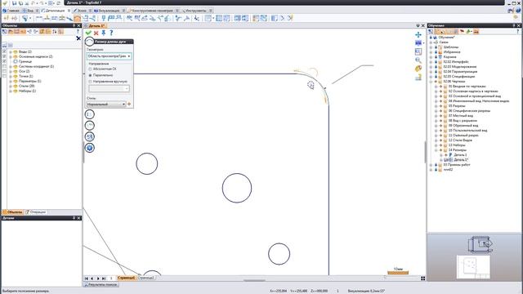The height and width of the screenshot is (294, 523).
Task: Select Граница item in Объекты tree
Action: coord(25,62)
